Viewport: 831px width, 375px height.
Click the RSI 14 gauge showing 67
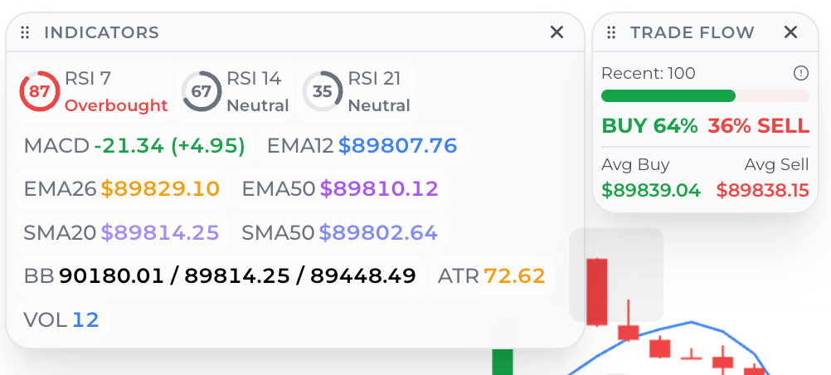[x=202, y=91]
